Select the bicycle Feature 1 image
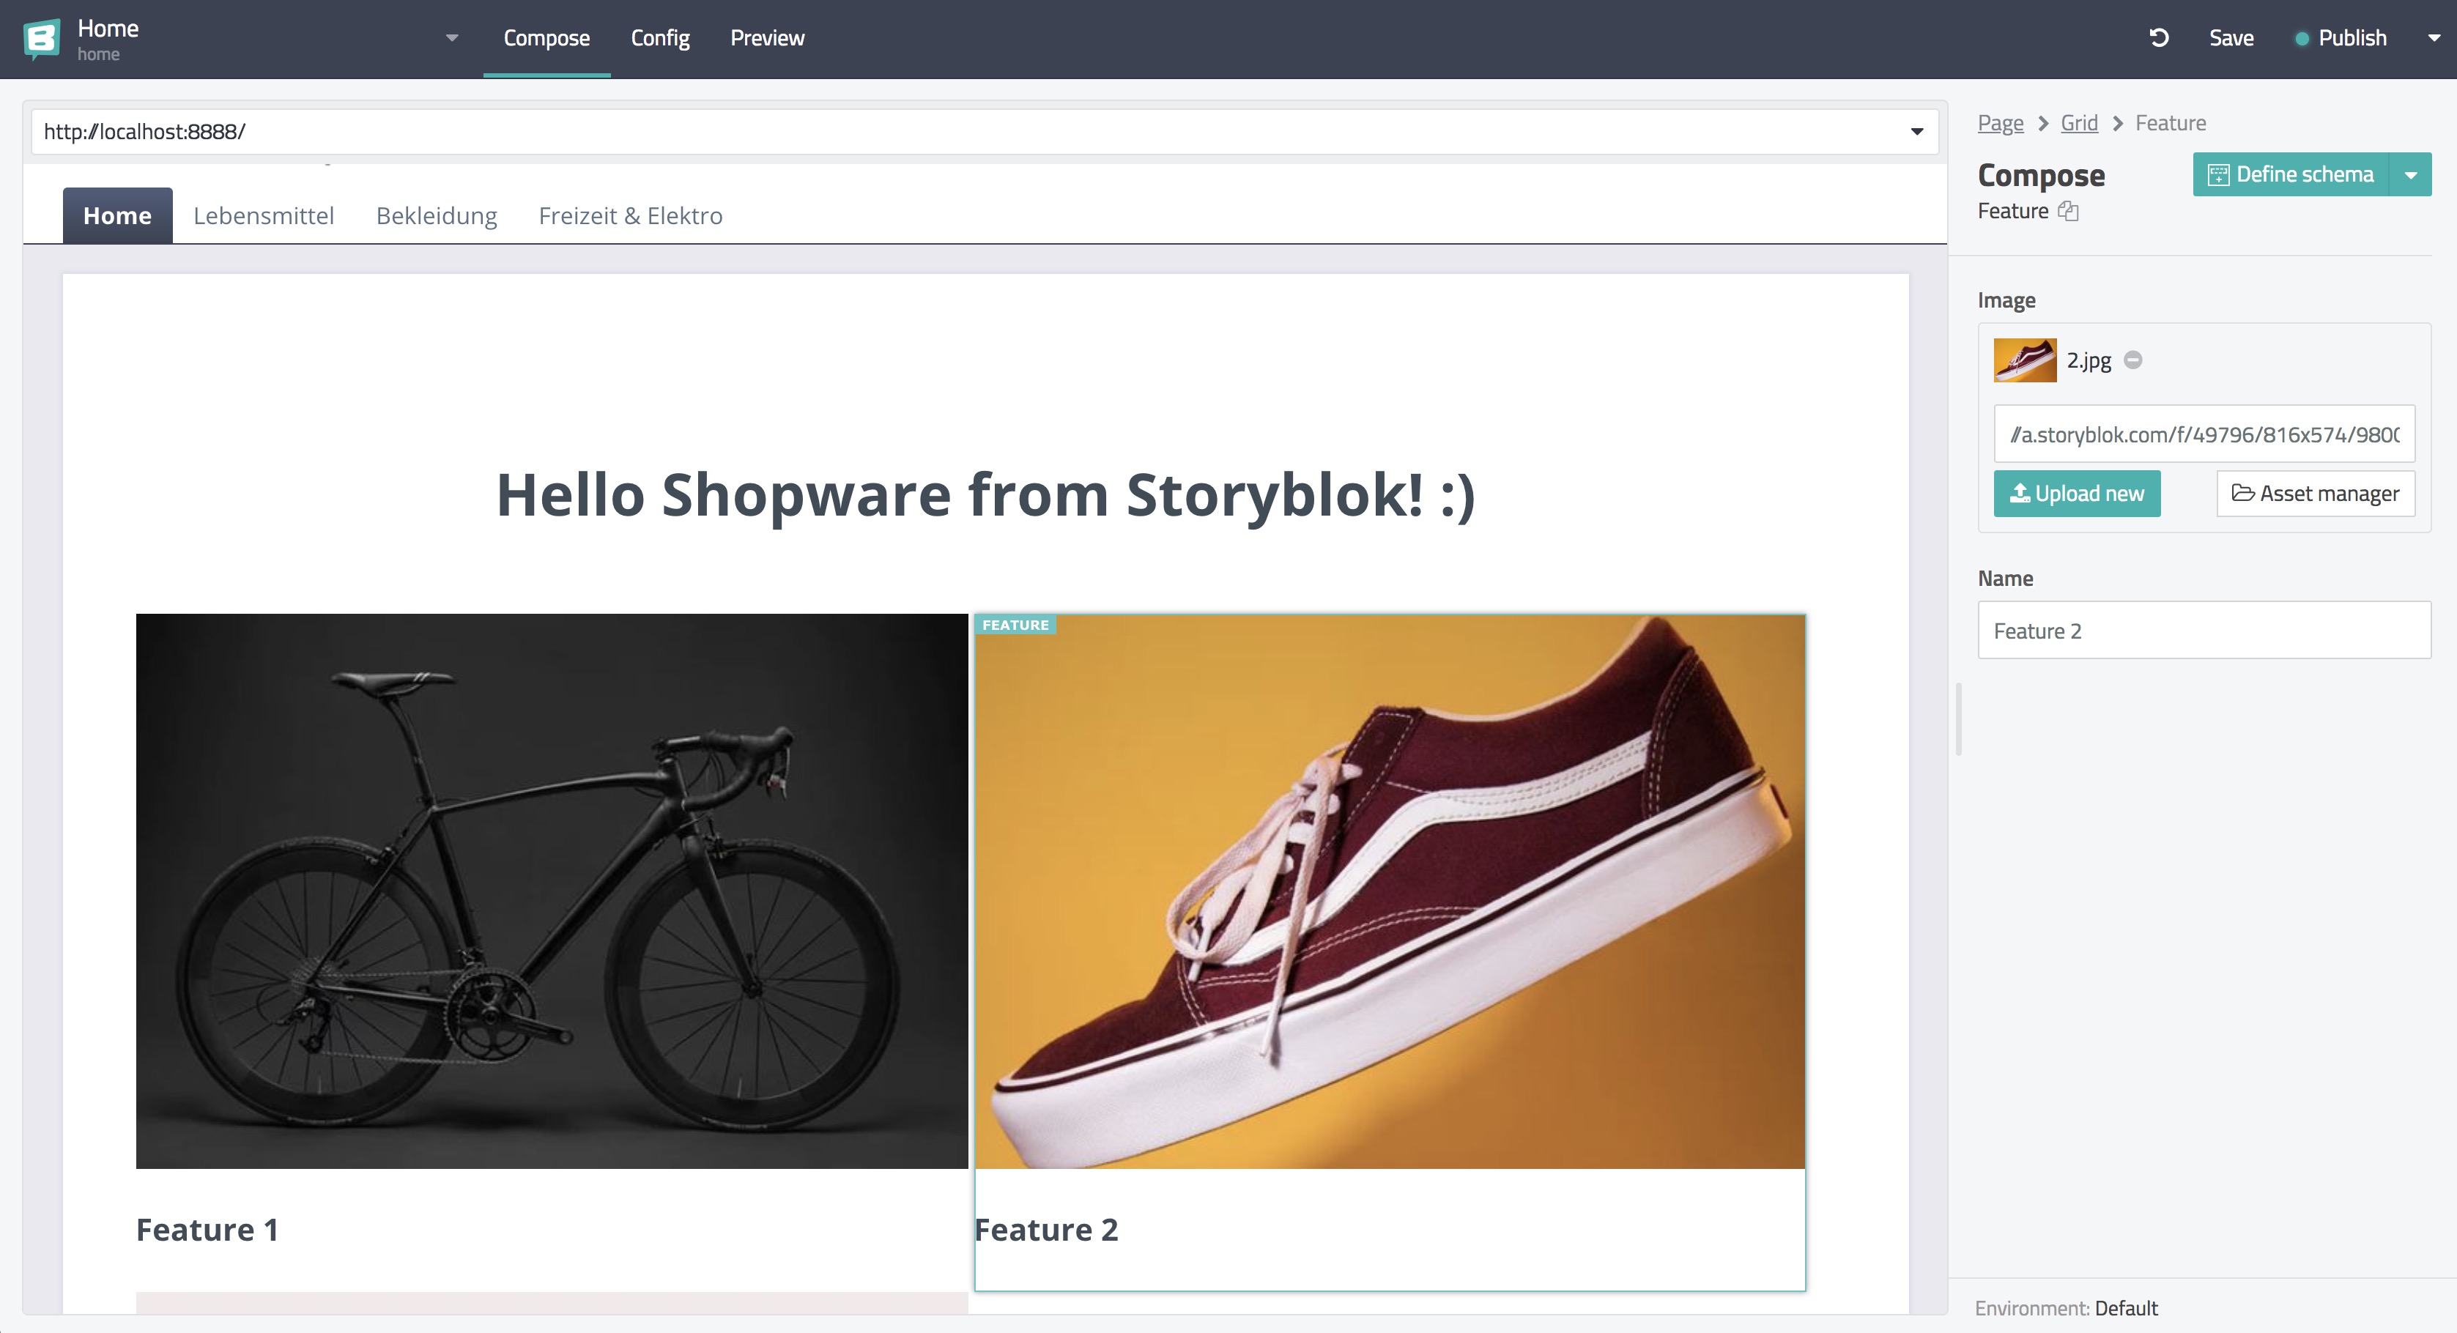This screenshot has width=2457, height=1333. (x=552, y=891)
